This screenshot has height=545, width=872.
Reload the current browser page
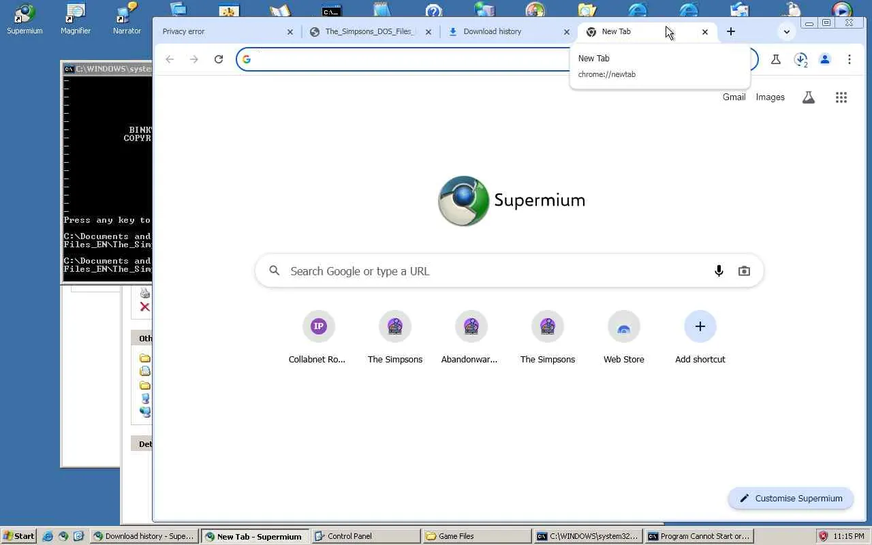pyautogui.click(x=219, y=59)
